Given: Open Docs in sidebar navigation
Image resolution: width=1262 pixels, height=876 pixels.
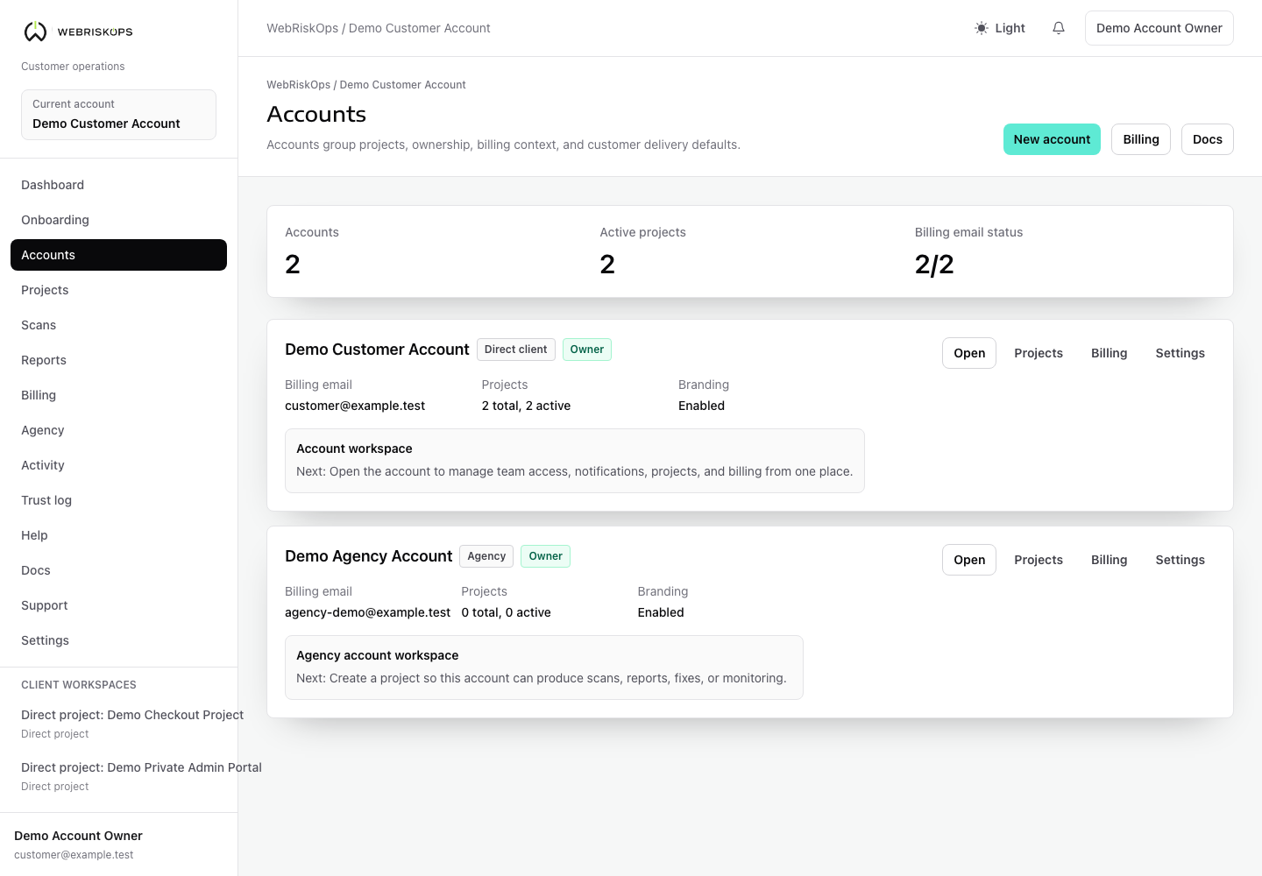Looking at the screenshot, I should pos(118,570).
